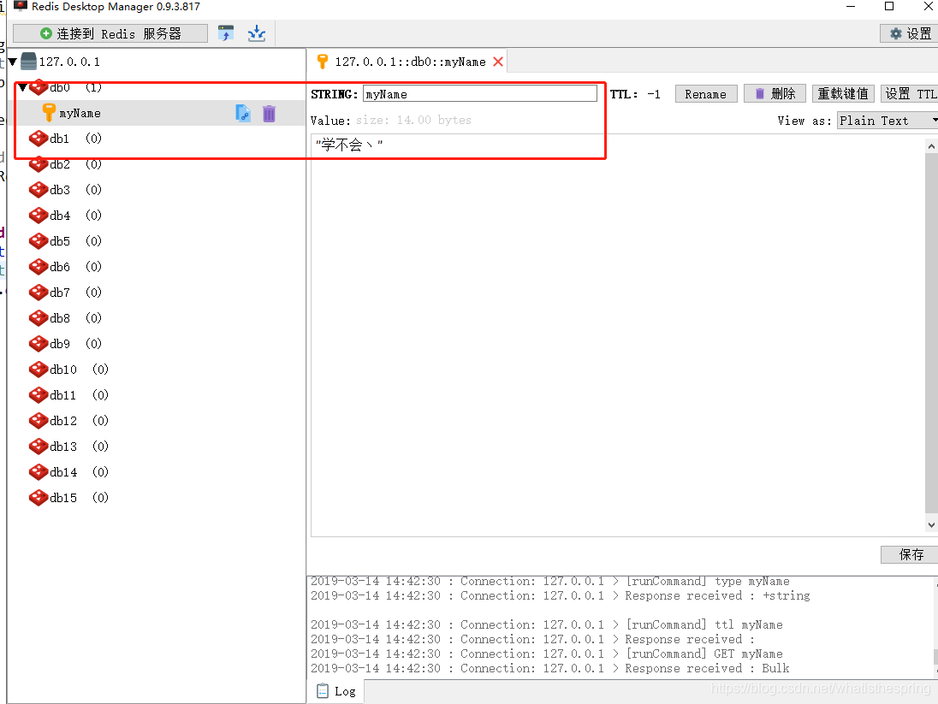Click the db15 (0) tree label

coord(79,498)
